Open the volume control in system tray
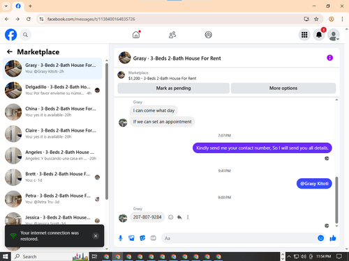Screen dimensions: 349x261 pos(304,256)
